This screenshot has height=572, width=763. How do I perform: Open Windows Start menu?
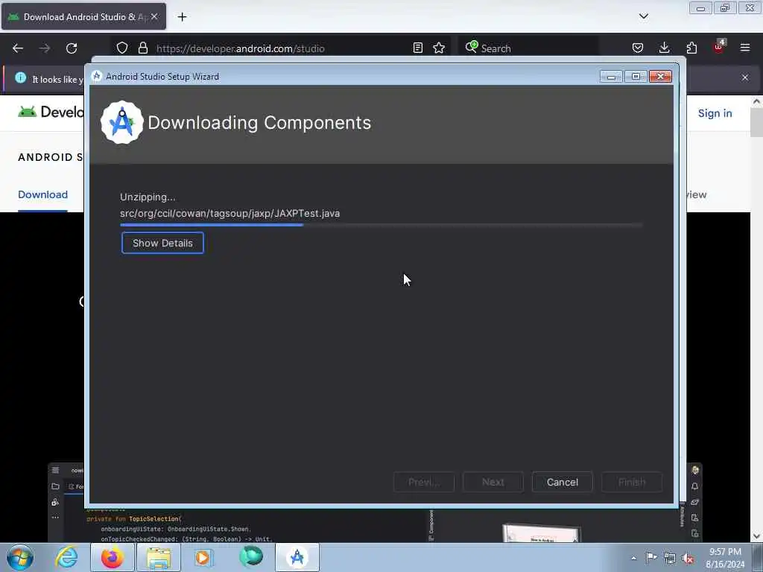(20, 557)
